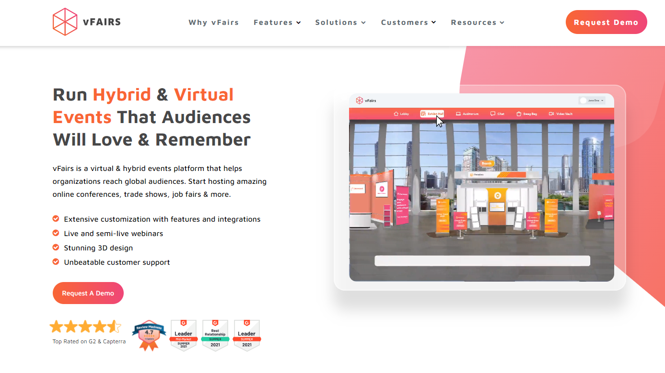Open Video Vault in demo preview
665x373 pixels.
coord(560,114)
